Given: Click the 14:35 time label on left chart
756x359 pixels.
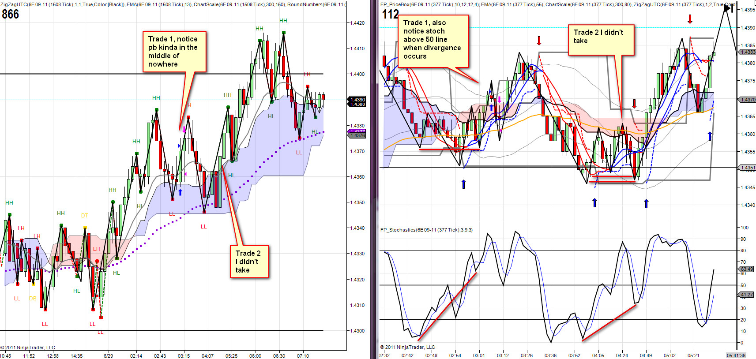Looking at the screenshot, I should [x=76, y=356].
